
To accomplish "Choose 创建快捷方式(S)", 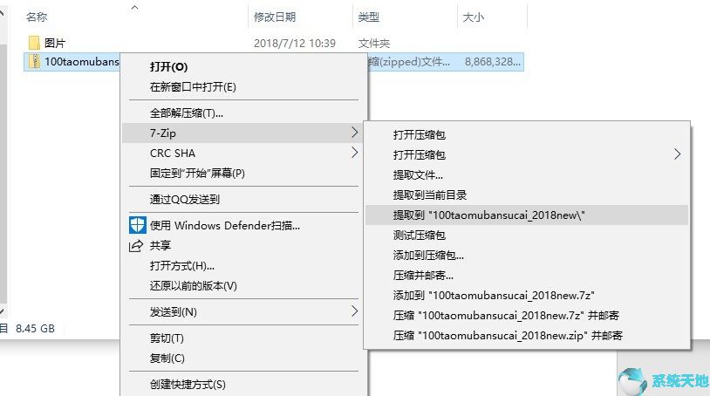I will (x=188, y=385).
